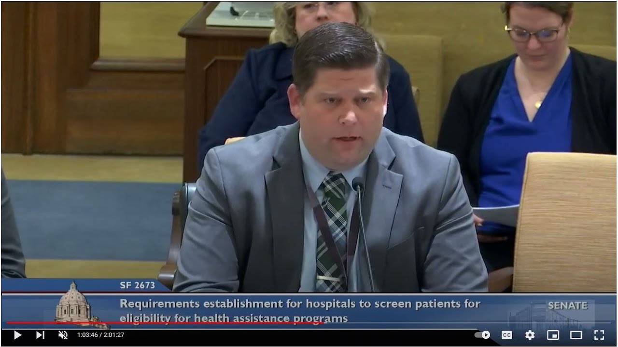Enable theater mode view
This screenshot has width=618, height=347.
click(x=576, y=335)
